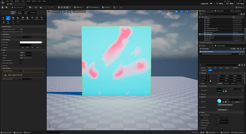
Task: Activate the Swap colors tool
Action: pos(13,18)
